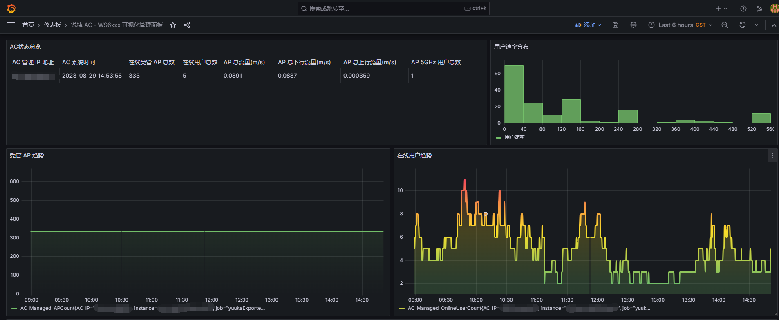Screen dimensions: 779x320
Task: Sort by AP 总上行流量(m/s) column header
Action: pos(370,62)
